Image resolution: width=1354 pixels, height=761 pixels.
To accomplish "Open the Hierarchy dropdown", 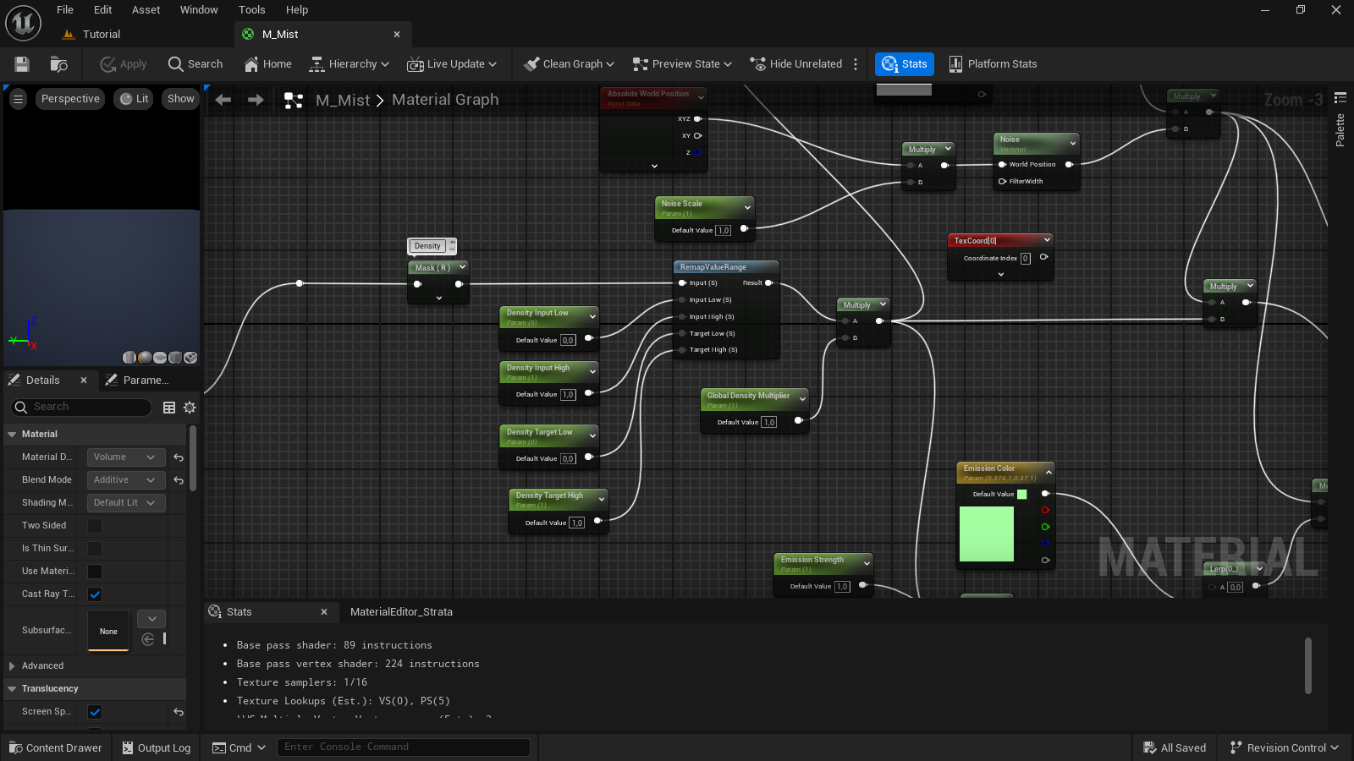I will pyautogui.click(x=350, y=64).
